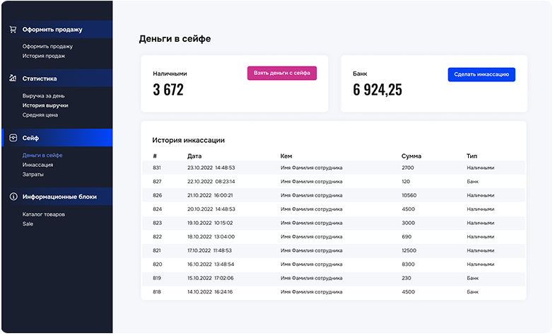
Task: Open the Сейф section header
Action: tap(30, 138)
